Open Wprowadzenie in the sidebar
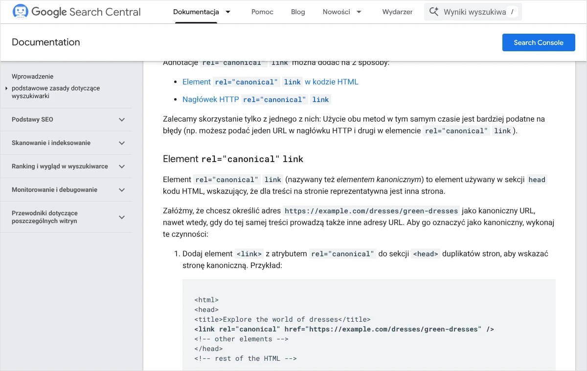This screenshot has height=371, width=587. click(33, 76)
